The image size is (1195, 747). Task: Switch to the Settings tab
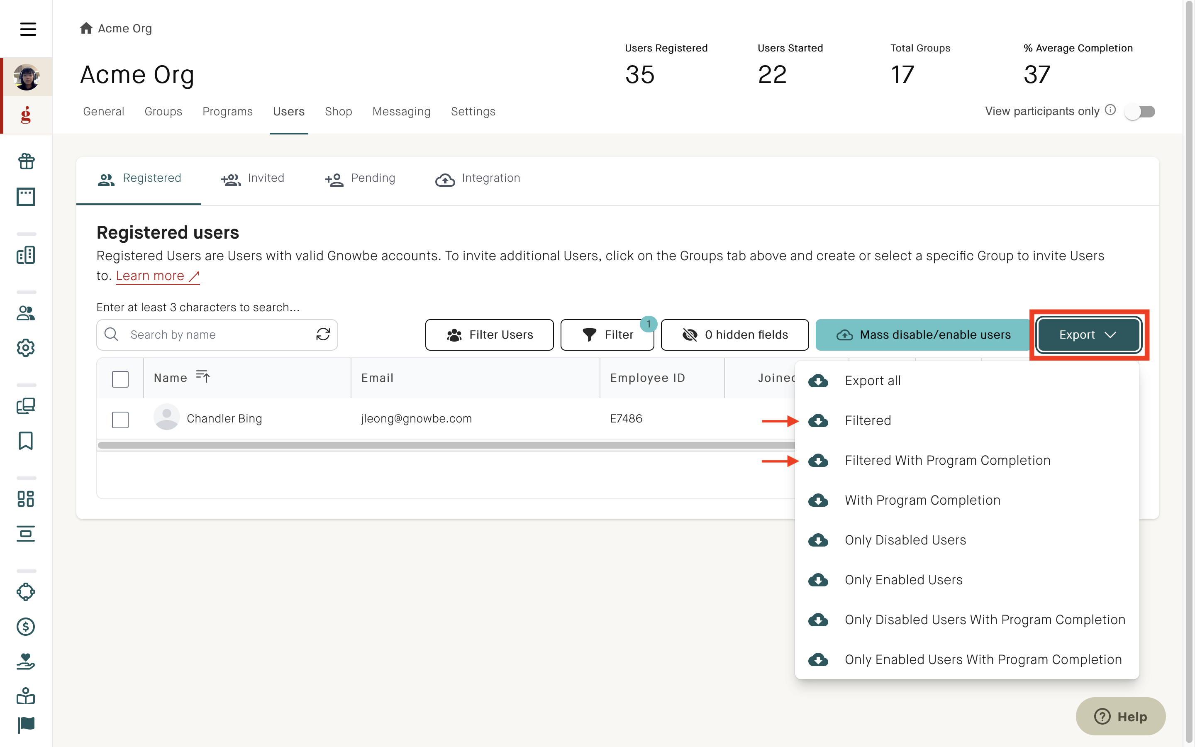pos(473,111)
